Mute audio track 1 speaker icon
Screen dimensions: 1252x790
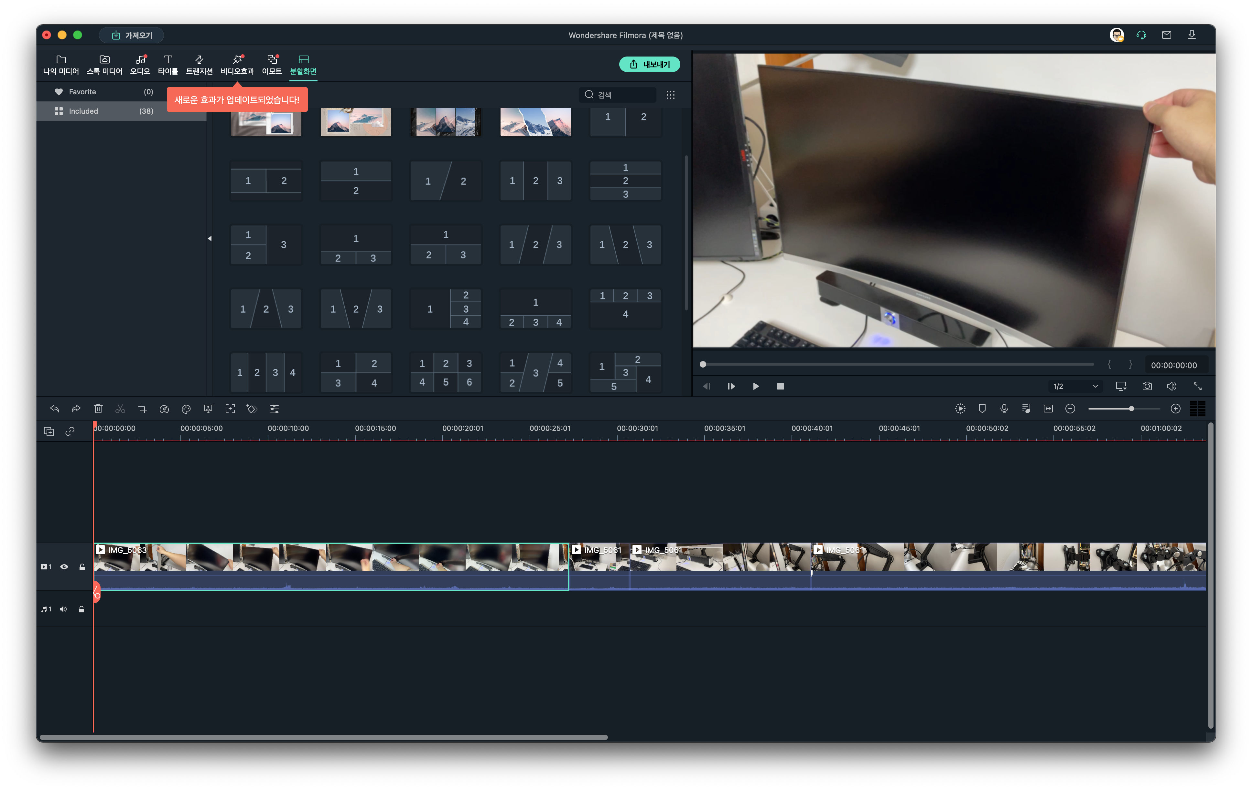63,609
